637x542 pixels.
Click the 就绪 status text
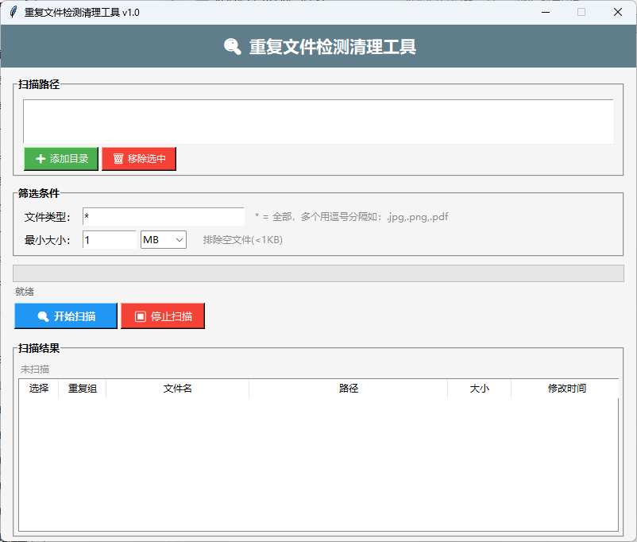pos(25,292)
